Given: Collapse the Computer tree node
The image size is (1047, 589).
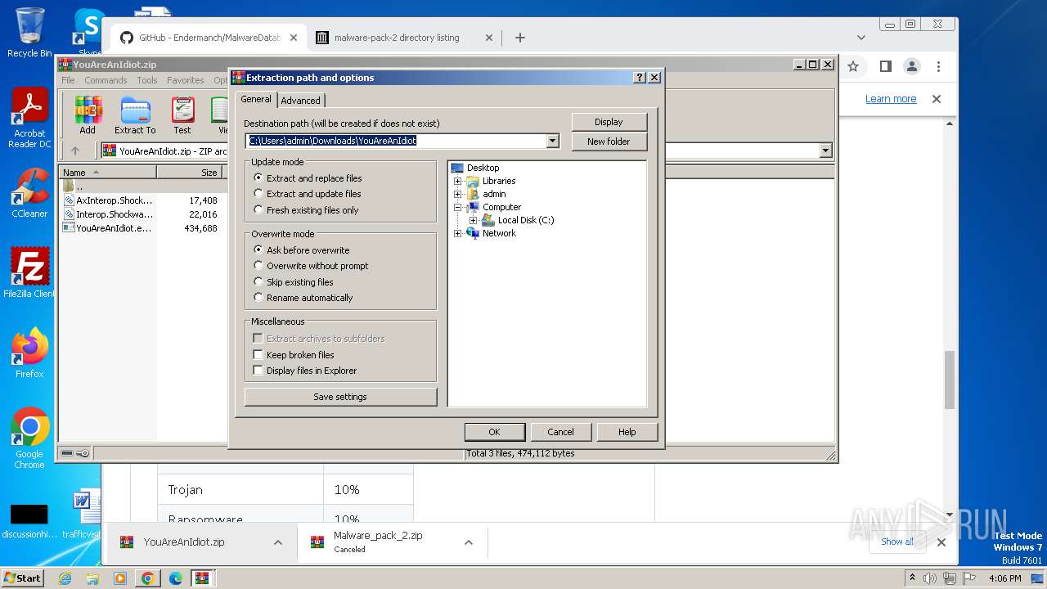Looking at the screenshot, I should (x=457, y=207).
